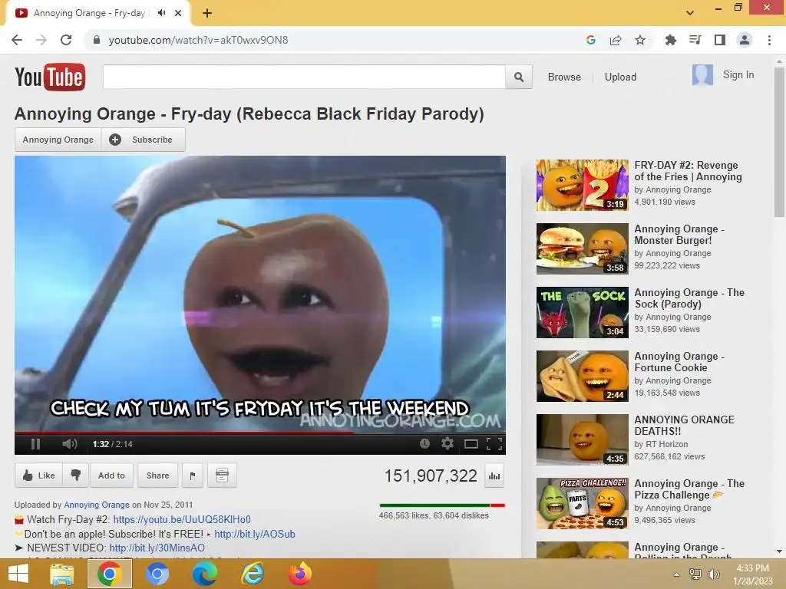Subscribe to Annoying Orange channel

coord(144,140)
